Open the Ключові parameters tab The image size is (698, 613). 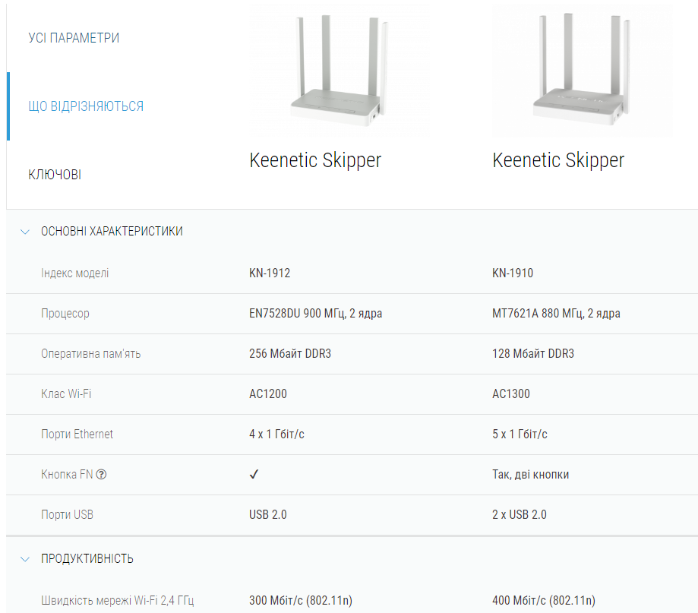click(55, 175)
